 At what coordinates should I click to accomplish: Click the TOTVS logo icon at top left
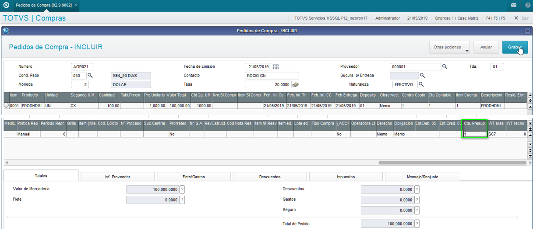[6, 5]
